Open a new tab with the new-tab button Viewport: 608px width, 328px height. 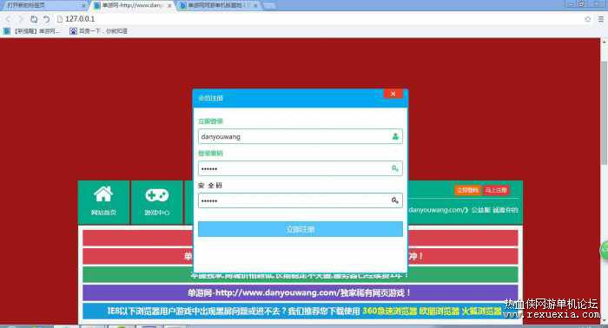269,5
